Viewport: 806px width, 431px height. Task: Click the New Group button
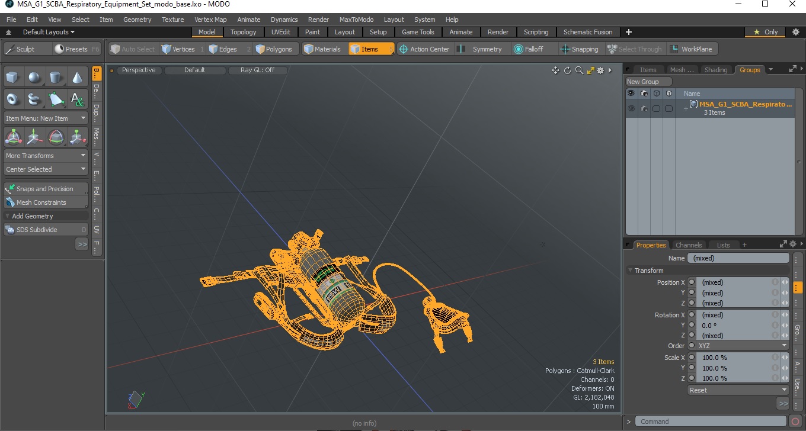click(x=649, y=82)
